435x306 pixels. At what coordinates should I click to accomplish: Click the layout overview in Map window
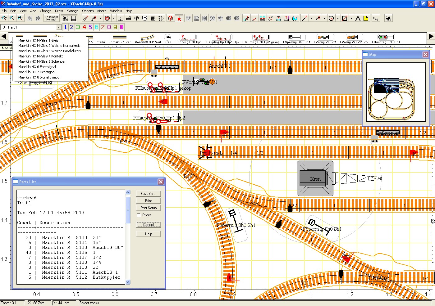[x=396, y=92]
